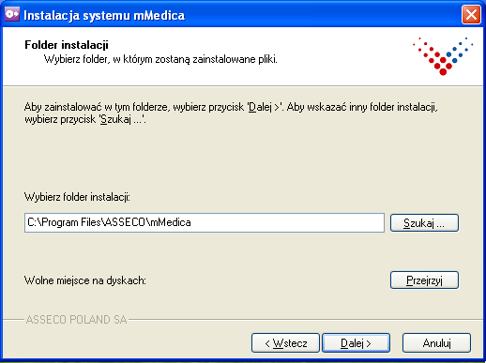
Task: Click the 'Instalacja systemu mMedica' title
Action: point(104,15)
